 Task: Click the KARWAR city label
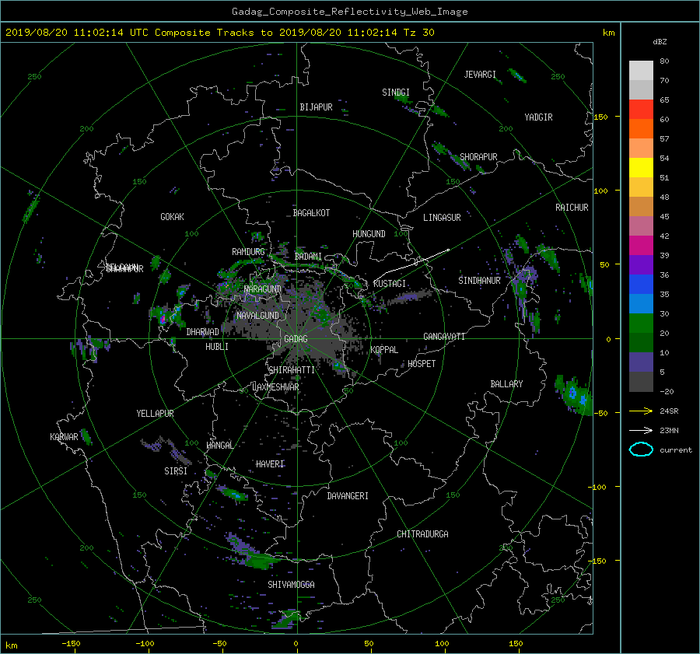tap(64, 437)
